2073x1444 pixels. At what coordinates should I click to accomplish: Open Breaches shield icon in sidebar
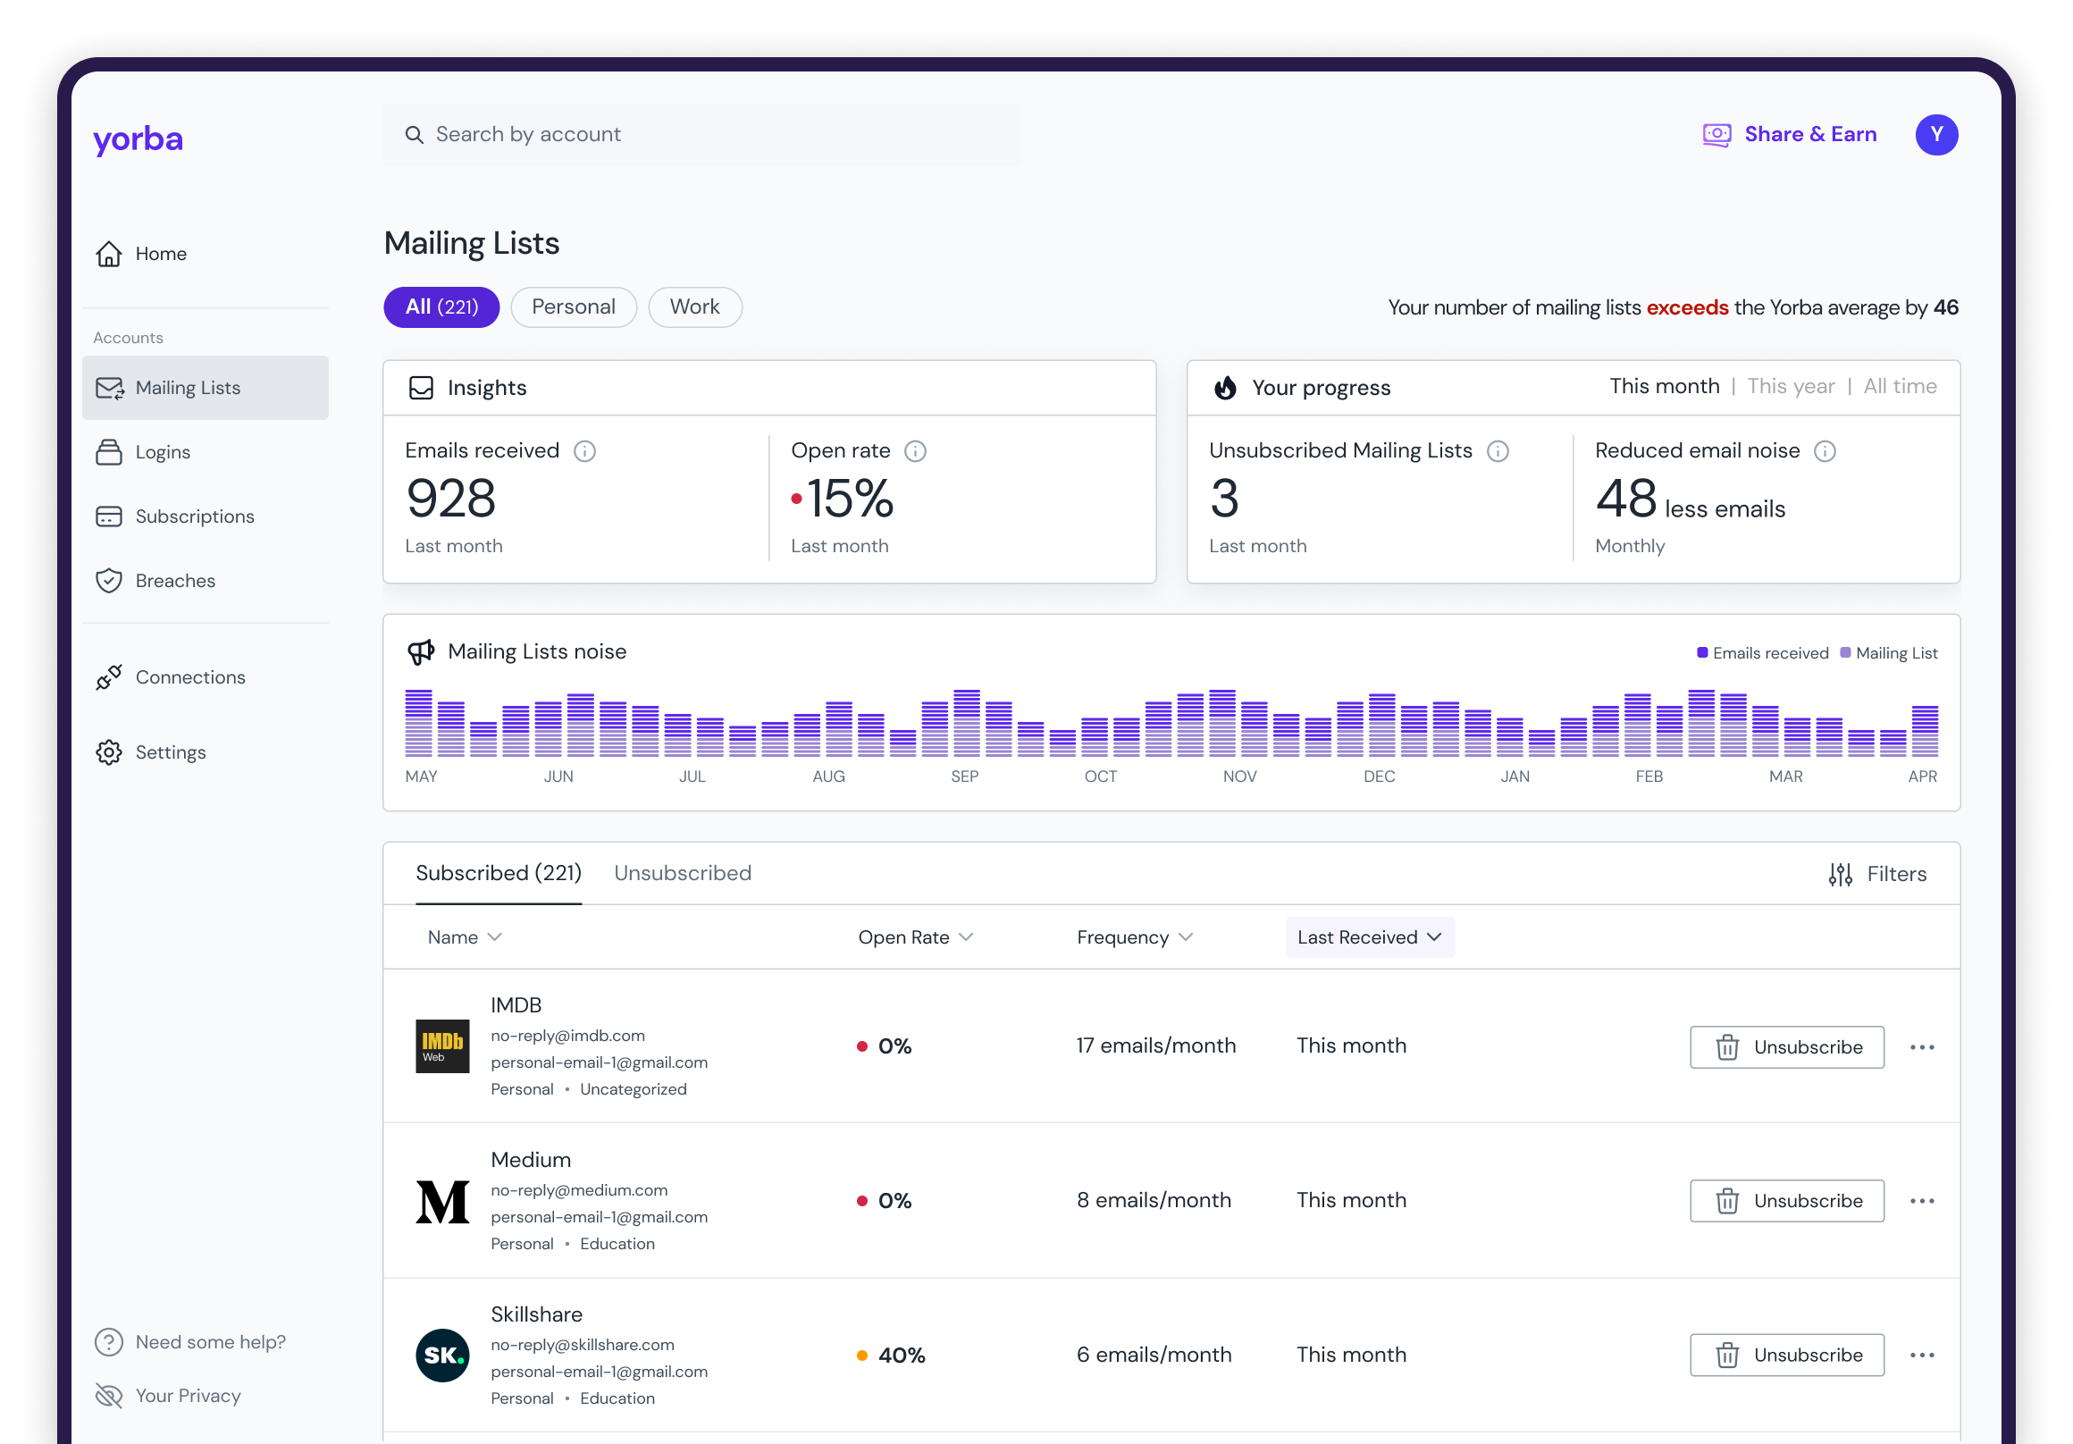point(108,581)
